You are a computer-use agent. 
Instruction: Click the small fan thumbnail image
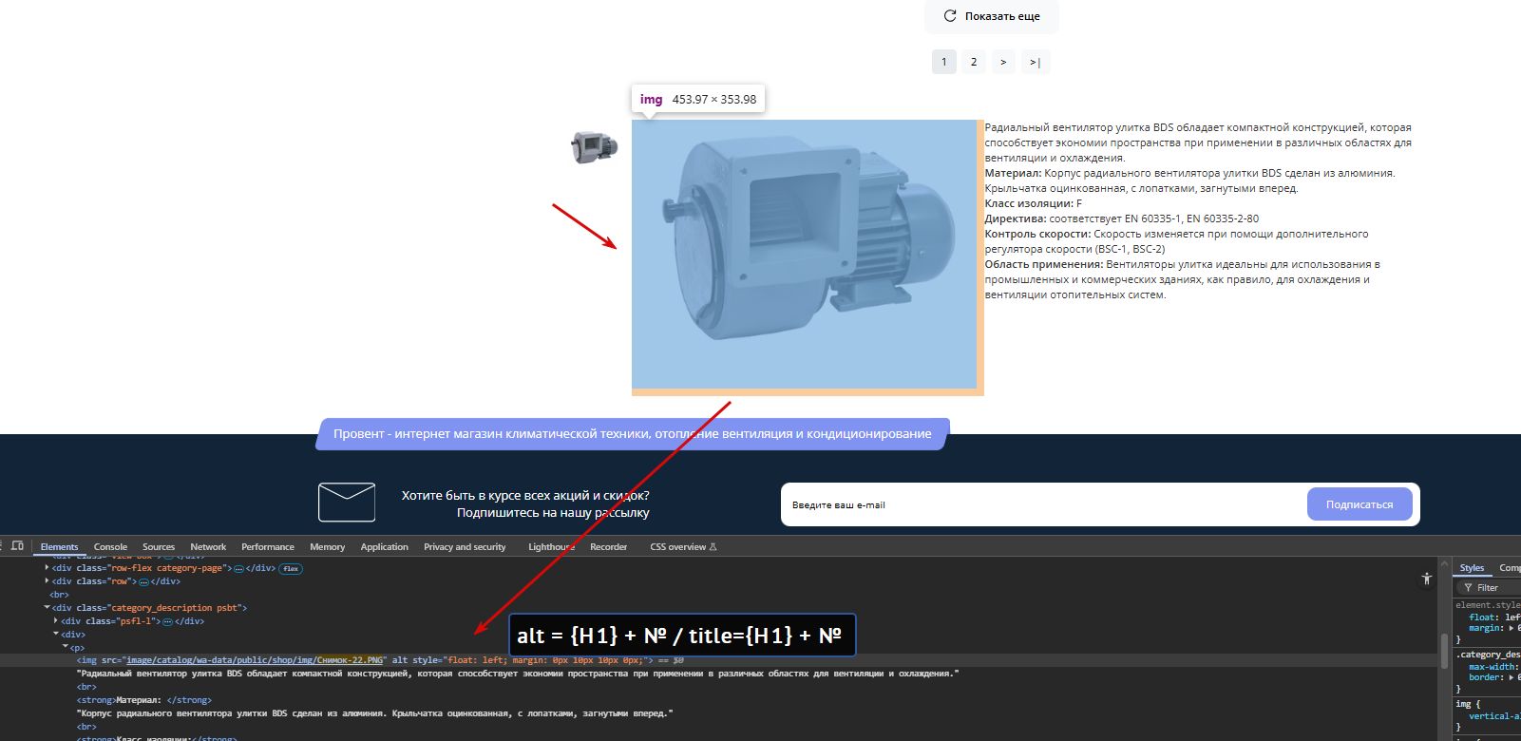click(595, 147)
